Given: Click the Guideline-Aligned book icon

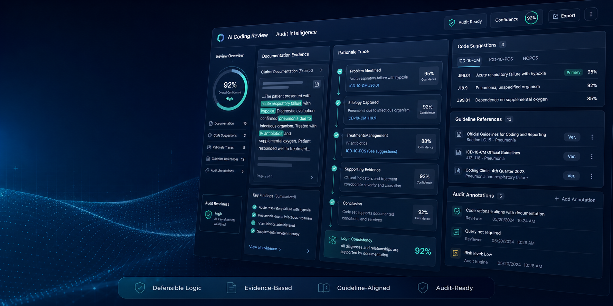Looking at the screenshot, I should (x=324, y=288).
